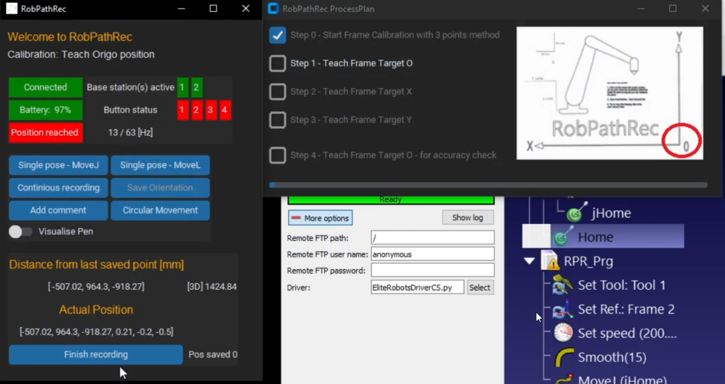The width and height of the screenshot is (725, 384).
Task: Click base station indicator 1
Action: coord(182,87)
